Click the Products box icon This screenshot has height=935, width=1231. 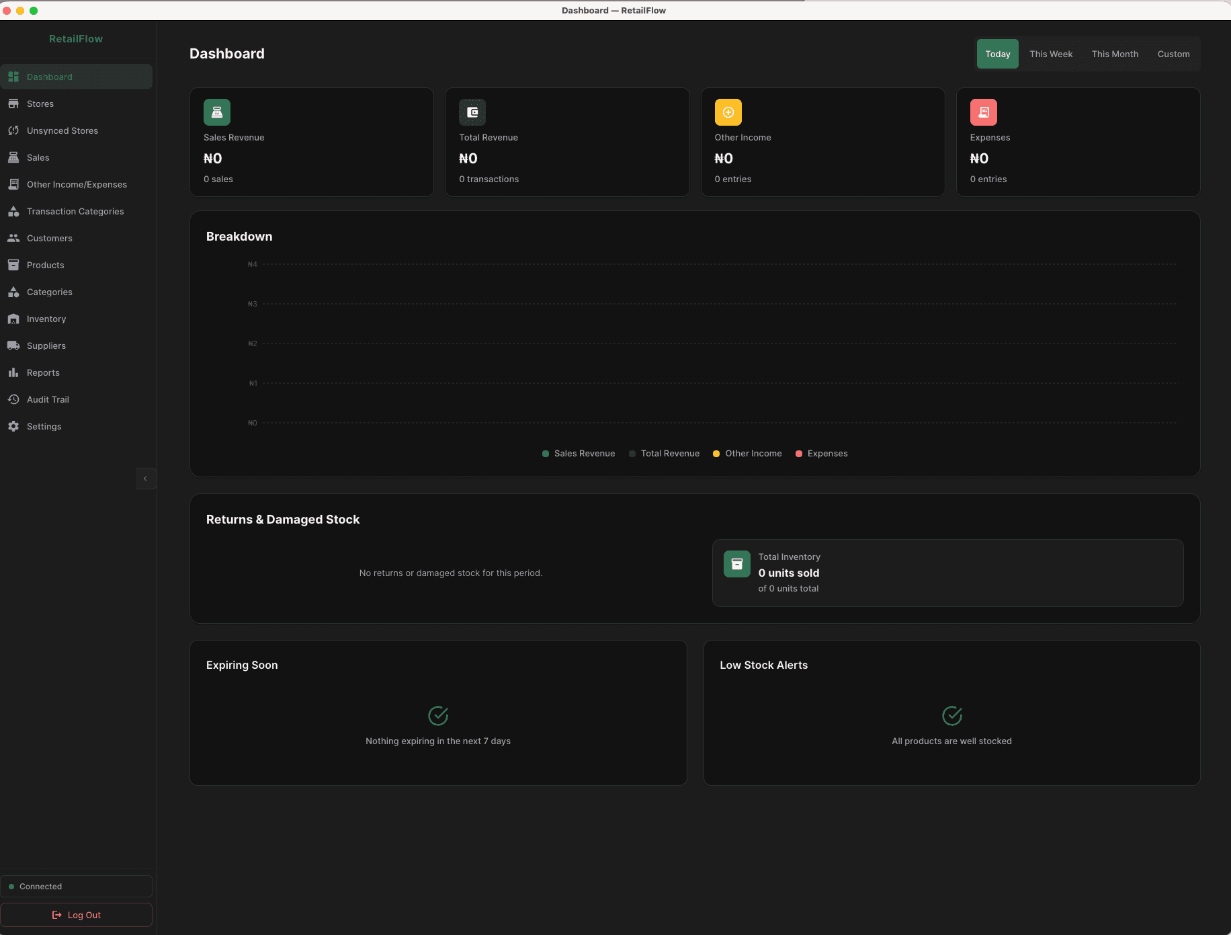pos(13,265)
